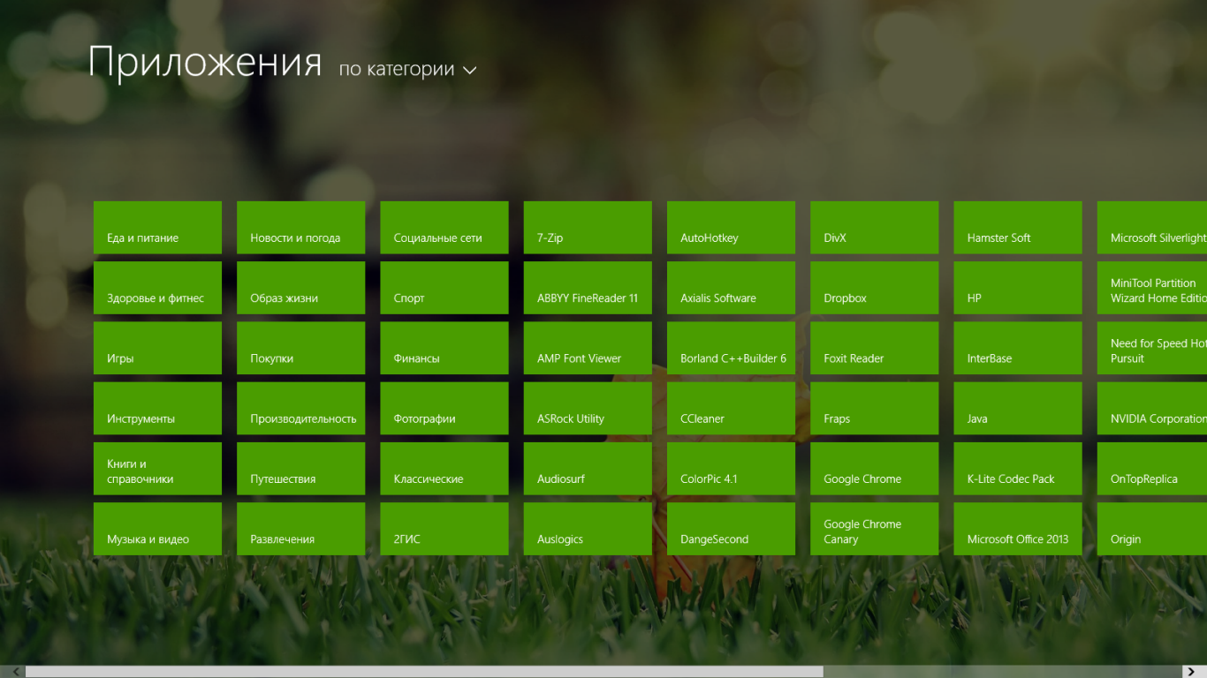1207x678 pixels.
Task: Select the 'Социальные сети' tile
Action: click(444, 228)
